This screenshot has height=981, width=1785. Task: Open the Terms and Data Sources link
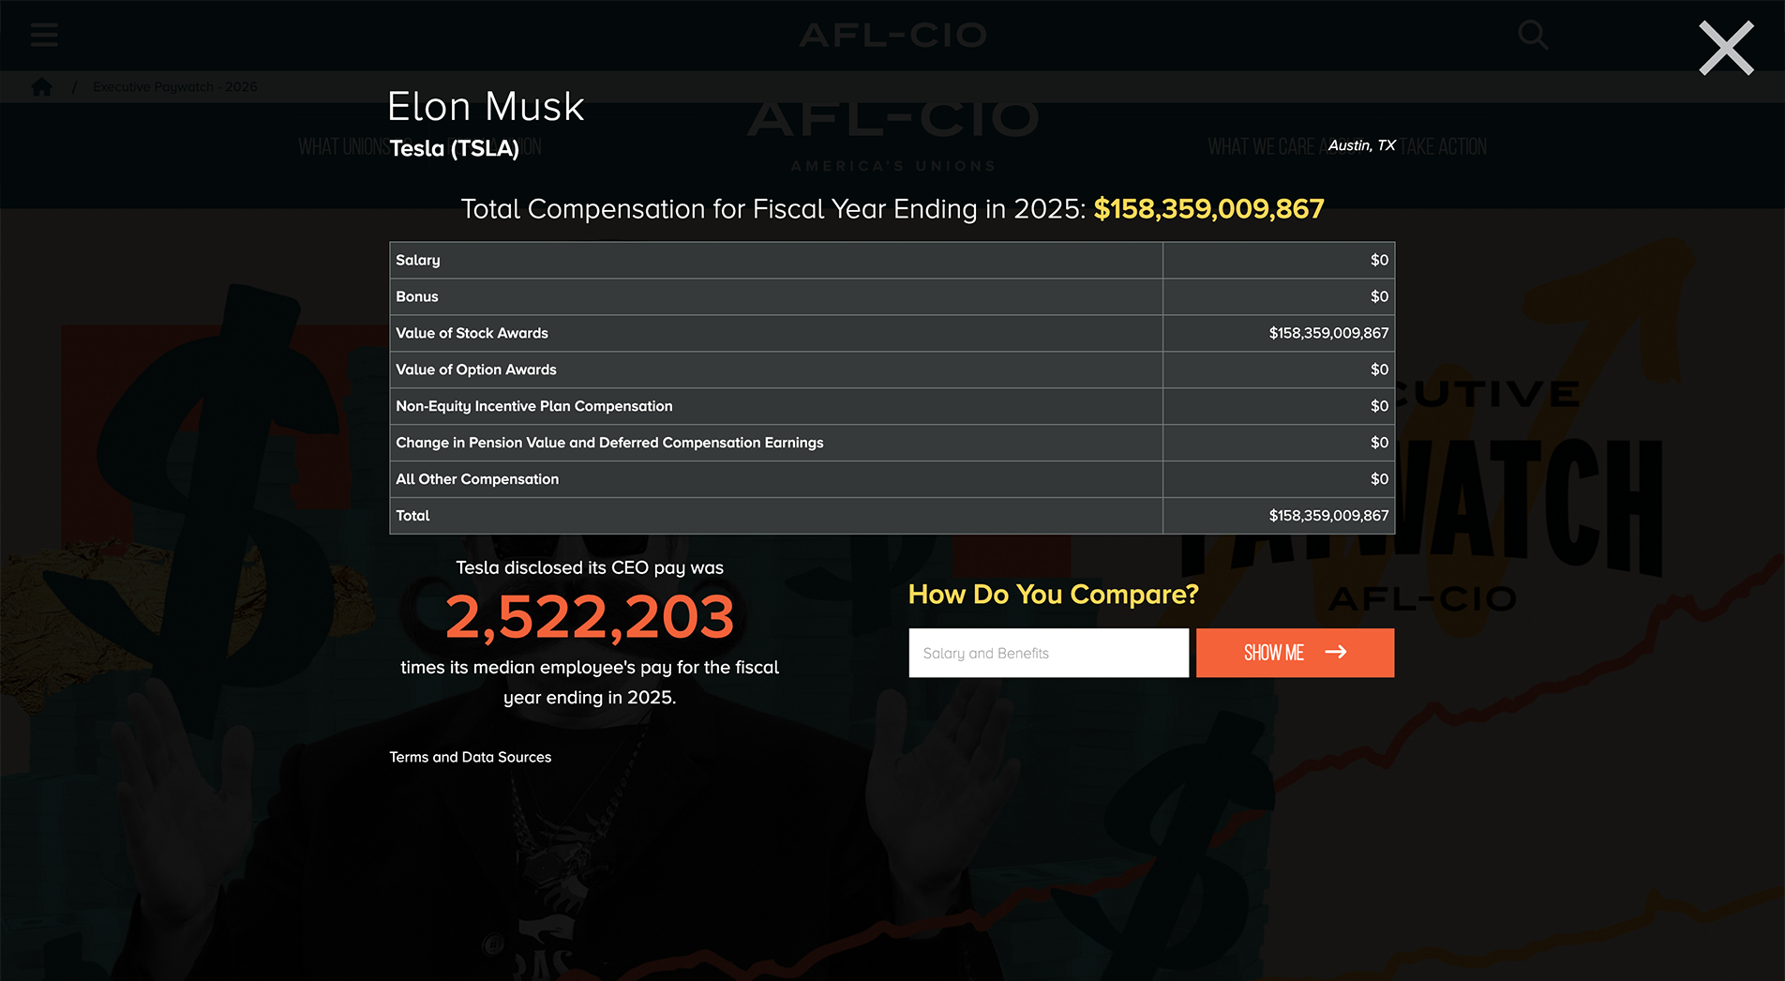pyautogui.click(x=471, y=757)
